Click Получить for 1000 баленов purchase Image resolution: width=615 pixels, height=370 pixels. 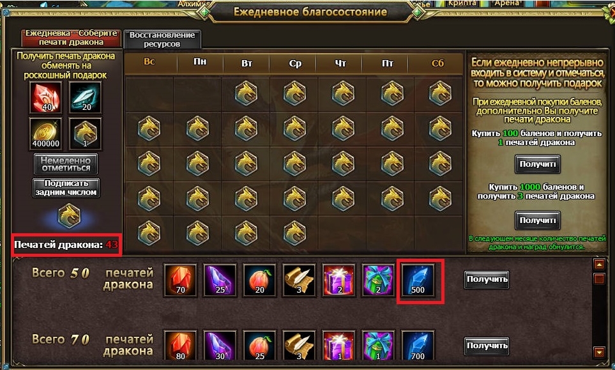(x=537, y=220)
